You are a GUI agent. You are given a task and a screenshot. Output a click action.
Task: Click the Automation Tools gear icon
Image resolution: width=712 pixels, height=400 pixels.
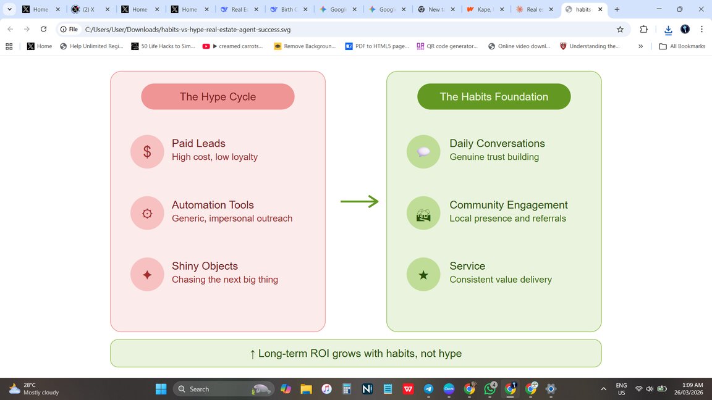(147, 213)
